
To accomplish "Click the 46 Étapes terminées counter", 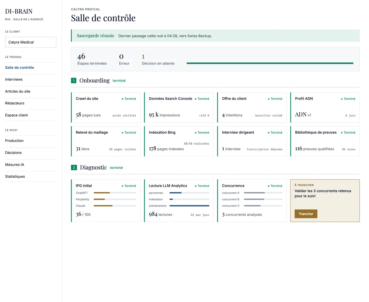I will [92, 59].
